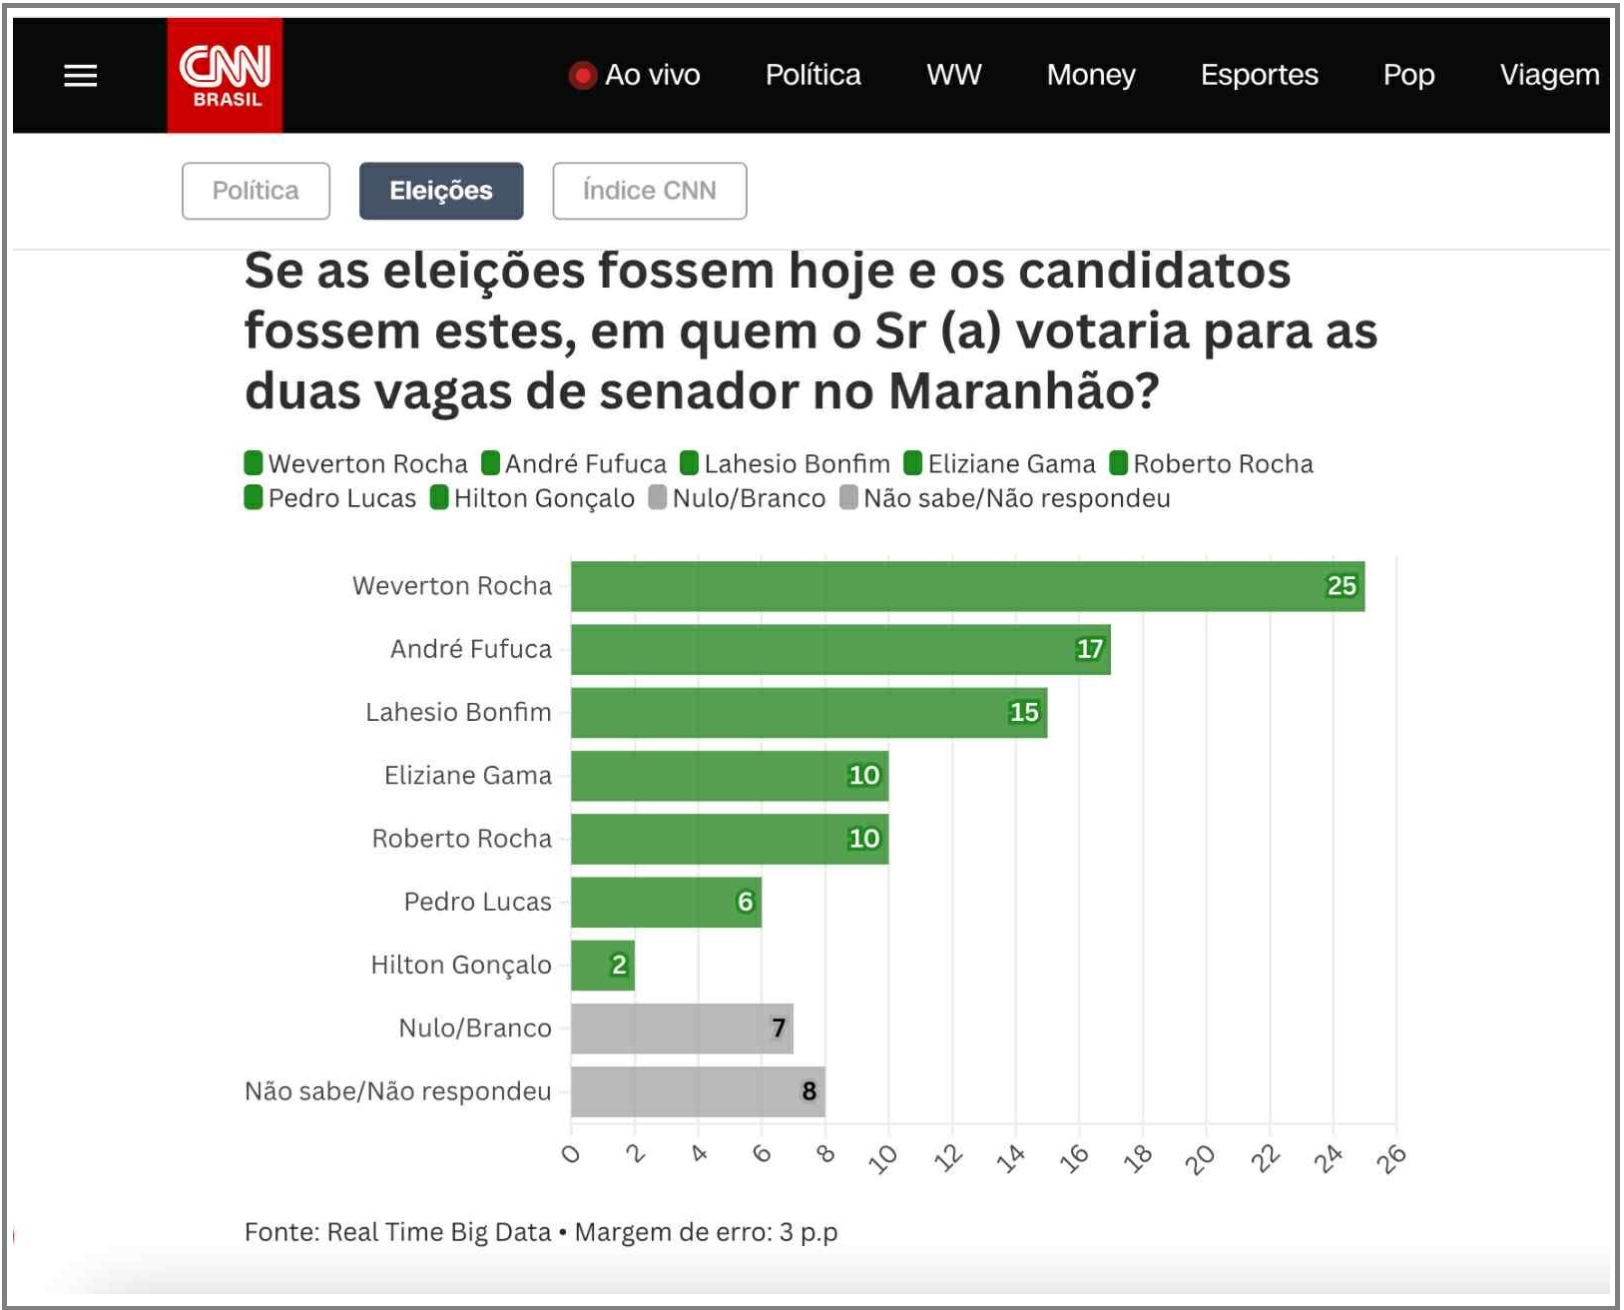The width and height of the screenshot is (1624, 1310).
Task: Click the Não sabe/Não respondeu legend swatch
Action: [848, 497]
